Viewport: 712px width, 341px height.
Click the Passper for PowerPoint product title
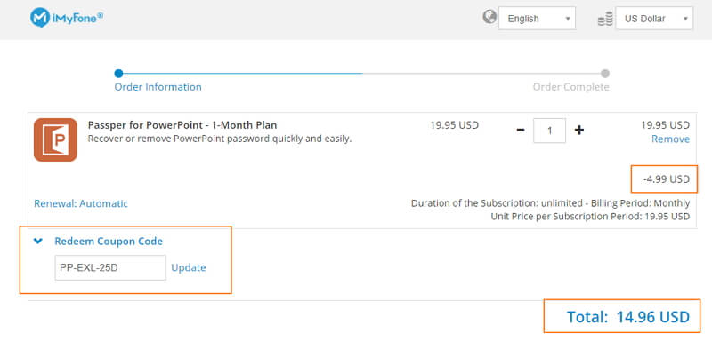[x=182, y=125]
